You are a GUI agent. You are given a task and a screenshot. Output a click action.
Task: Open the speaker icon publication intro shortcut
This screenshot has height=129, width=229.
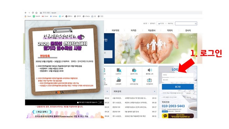[150, 70]
